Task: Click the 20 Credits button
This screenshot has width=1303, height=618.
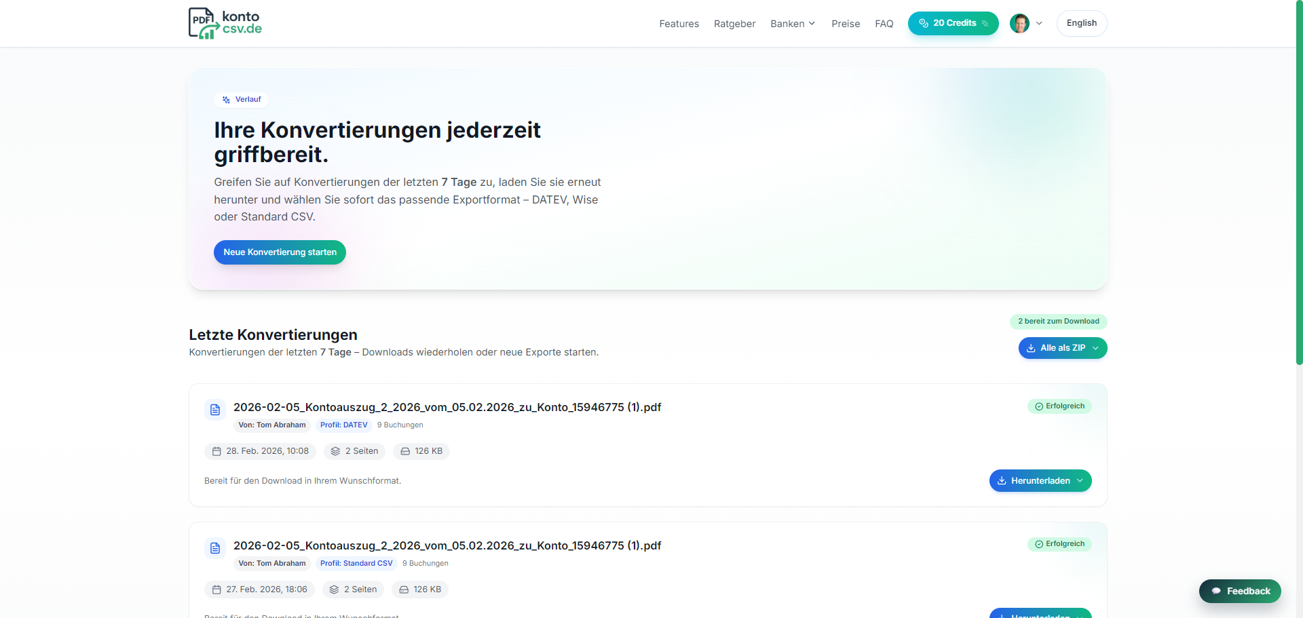Action: (953, 23)
